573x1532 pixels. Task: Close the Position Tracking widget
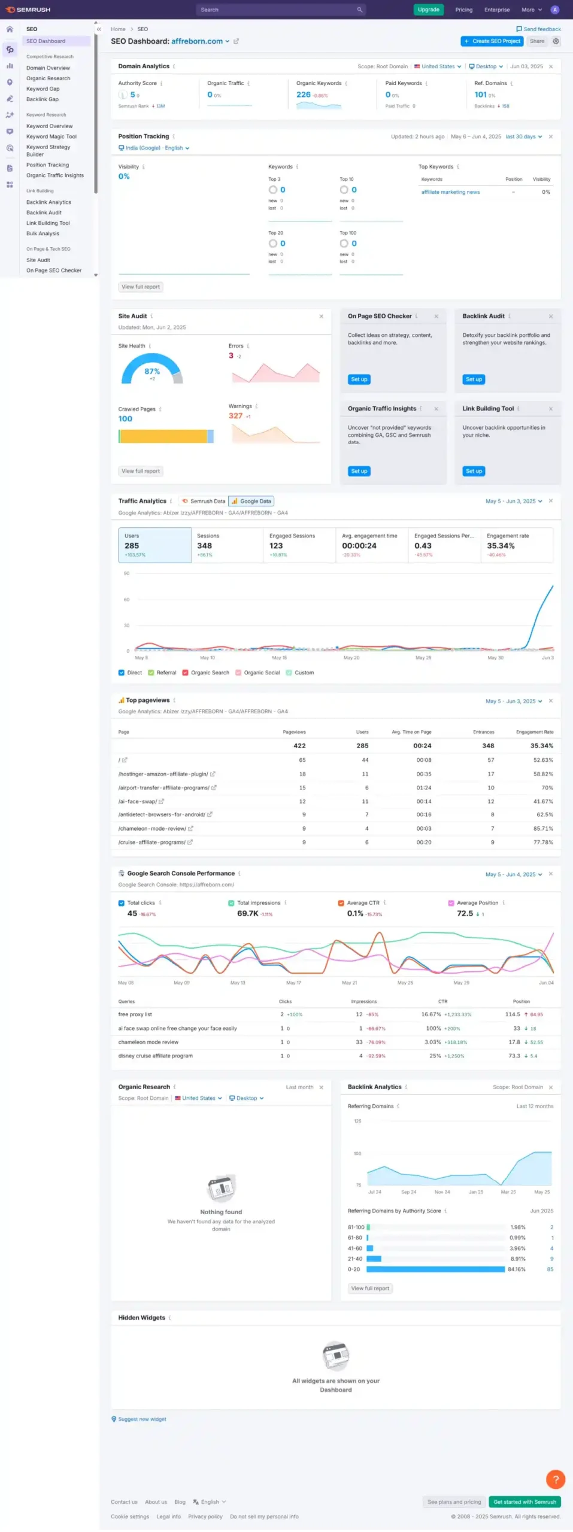pyautogui.click(x=551, y=136)
